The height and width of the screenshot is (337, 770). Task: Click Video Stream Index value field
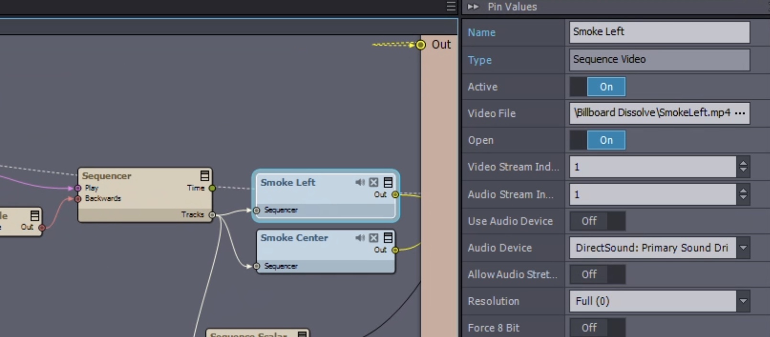click(x=653, y=167)
